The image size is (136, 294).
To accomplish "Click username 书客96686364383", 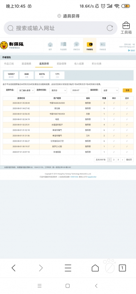I will [57, 103].
